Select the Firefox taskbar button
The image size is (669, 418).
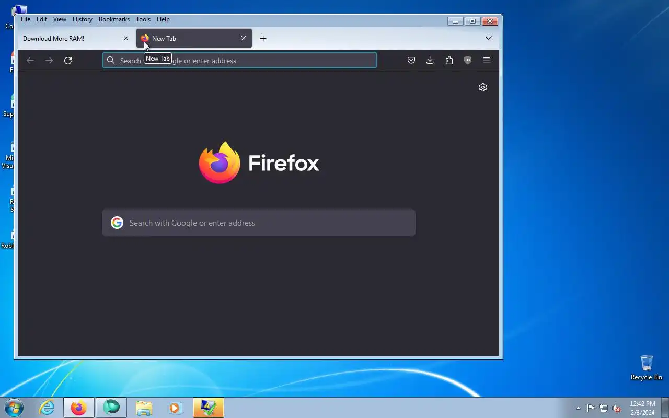pyautogui.click(x=79, y=408)
